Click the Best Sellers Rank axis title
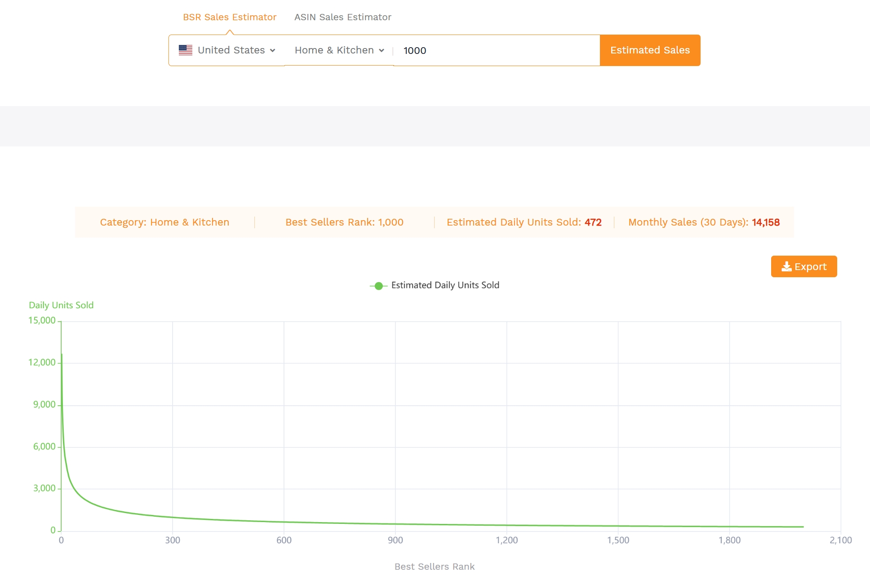Image resolution: width=870 pixels, height=585 pixels. [434, 567]
